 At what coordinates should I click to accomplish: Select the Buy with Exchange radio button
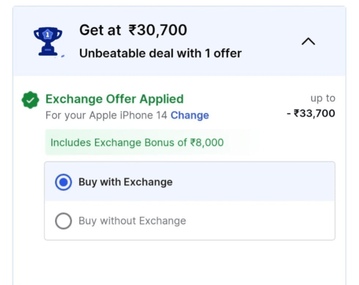click(63, 182)
